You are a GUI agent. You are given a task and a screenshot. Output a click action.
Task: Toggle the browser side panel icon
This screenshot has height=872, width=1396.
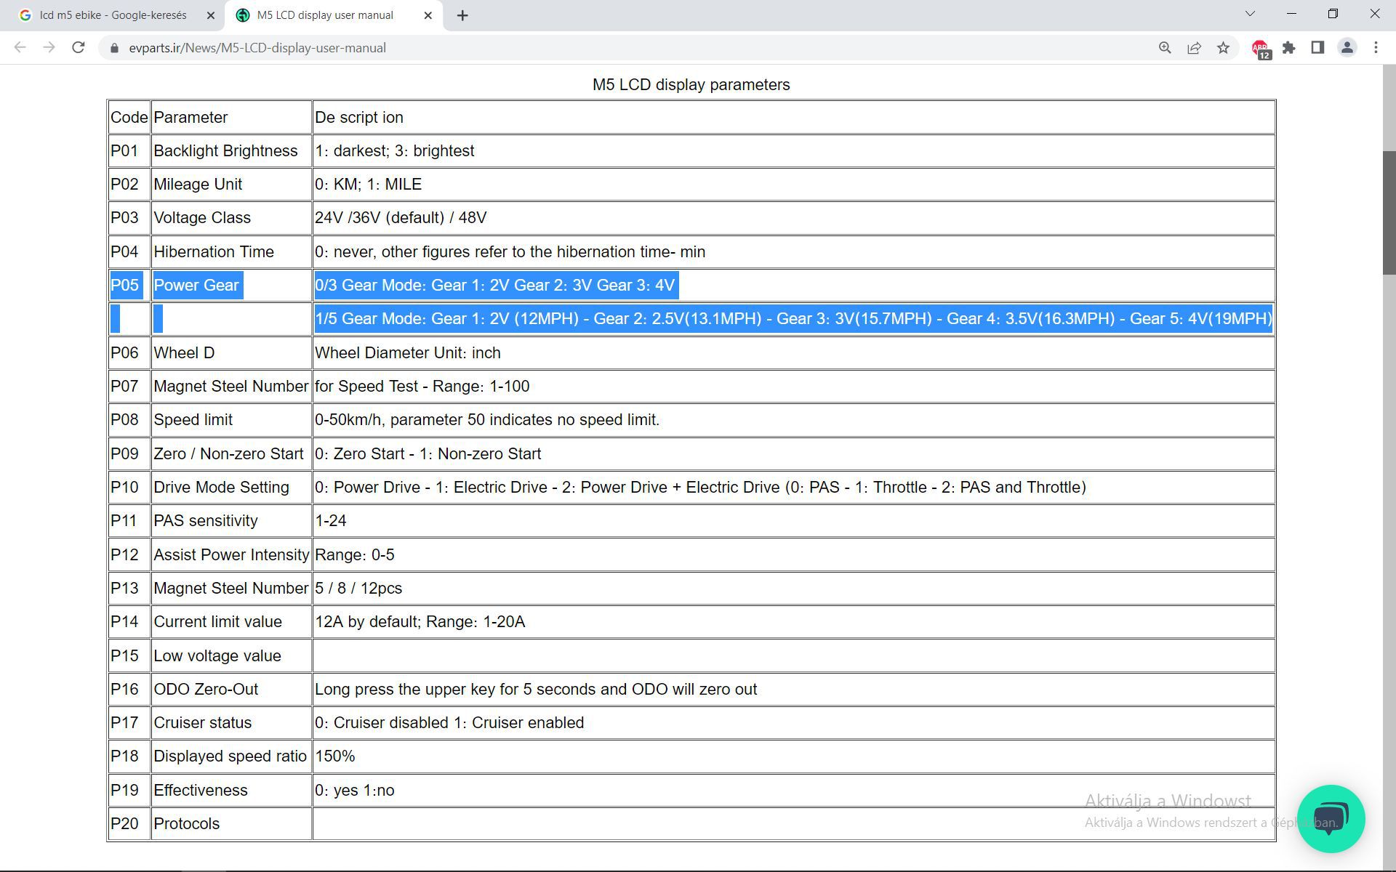tap(1317, 48)
